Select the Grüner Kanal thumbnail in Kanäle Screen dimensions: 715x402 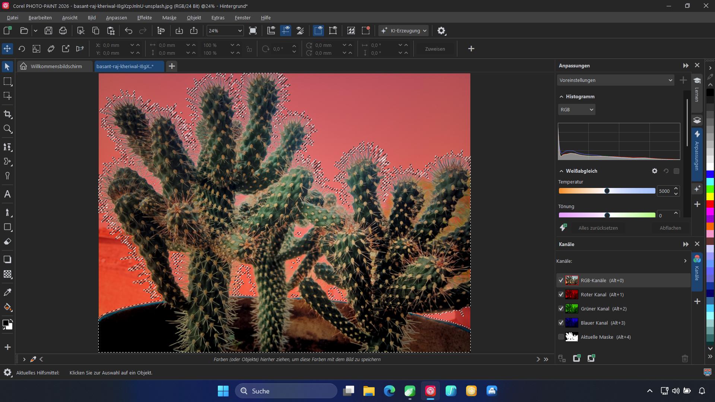[572, 309]
